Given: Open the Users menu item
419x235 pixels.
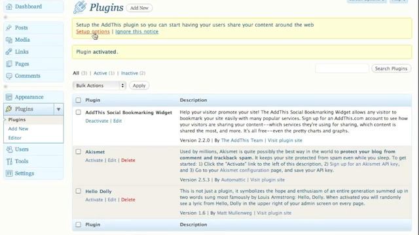Looking at the screenshot, I should [22, 149].
